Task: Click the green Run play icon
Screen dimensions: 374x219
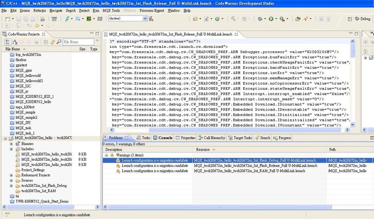Action: coord(271,19)
